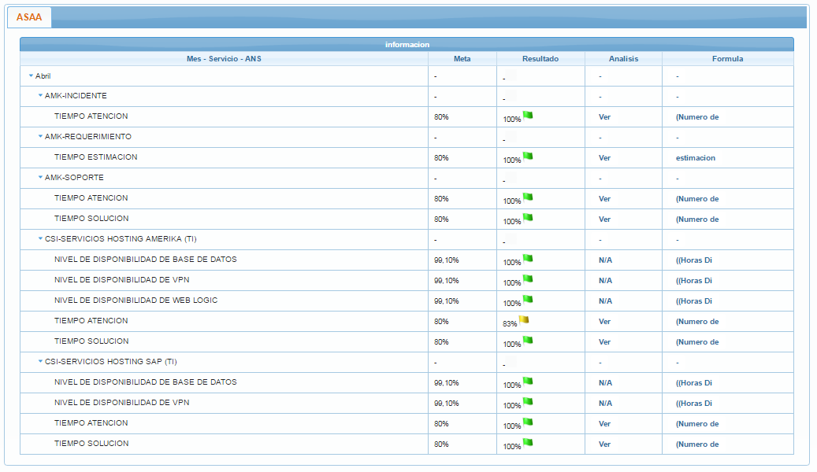The height and width of the screenshot is (472, 817).
Task: Collapse CSI-SERVICIOS HOSTING SAP (TI) group
Action: [x=40, y=362]
